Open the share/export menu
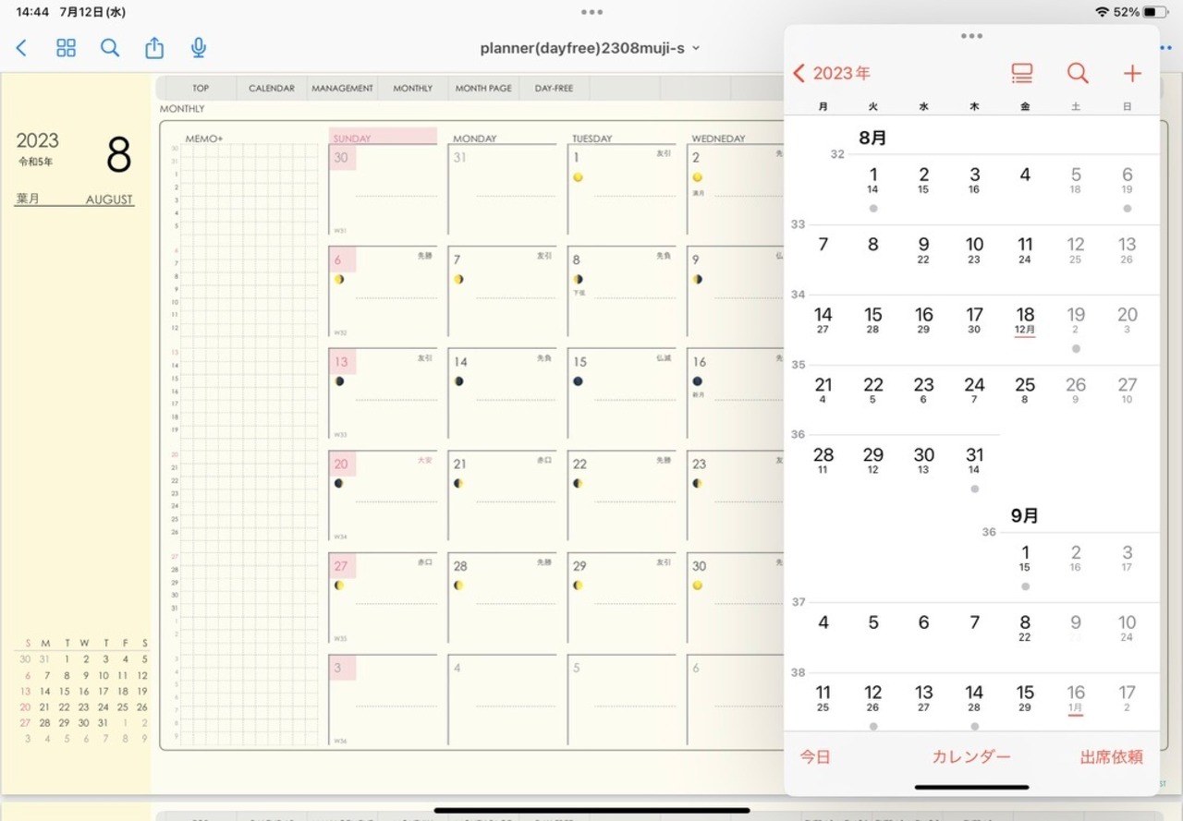The width and height of the screenshot is (1183, 821). point(154,48)
